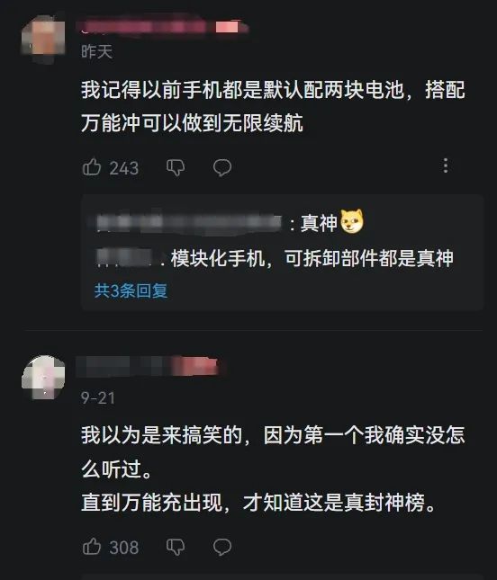Like the comment with 308 likes
Viewport: 497px width, 580px height.
[x=92, y=547]
